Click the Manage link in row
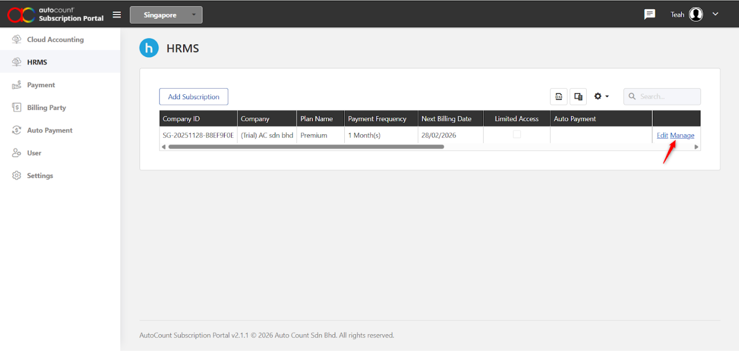 coord(682,135)
